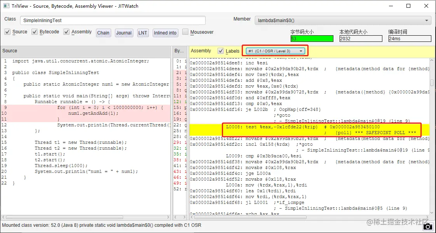The height and width of the screenshot is (233, 436).
Task: Select source line 10 num1.getAndAdd(1)
Action: (85, 114)
